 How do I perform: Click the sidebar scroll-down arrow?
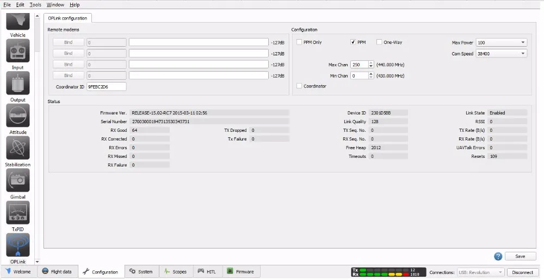pyautogui.click(x=38, y=262)
